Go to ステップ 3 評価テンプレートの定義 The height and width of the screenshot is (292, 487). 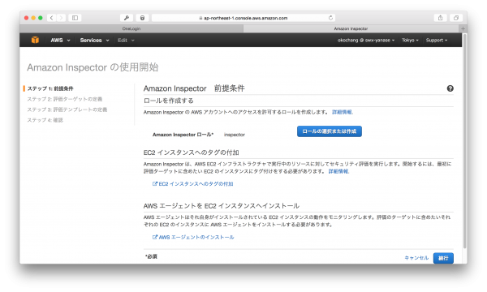[67, 109]
